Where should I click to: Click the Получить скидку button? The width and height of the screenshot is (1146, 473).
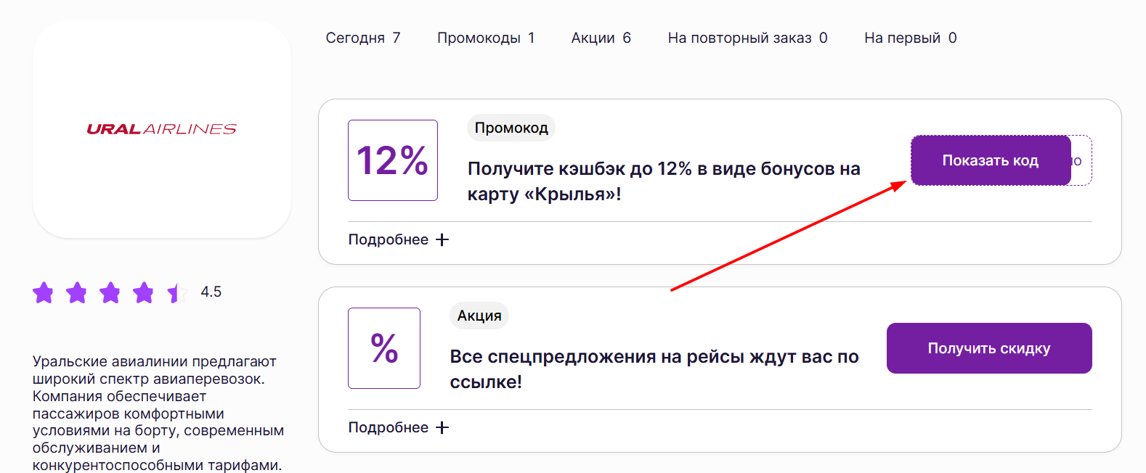click(988, 347)
